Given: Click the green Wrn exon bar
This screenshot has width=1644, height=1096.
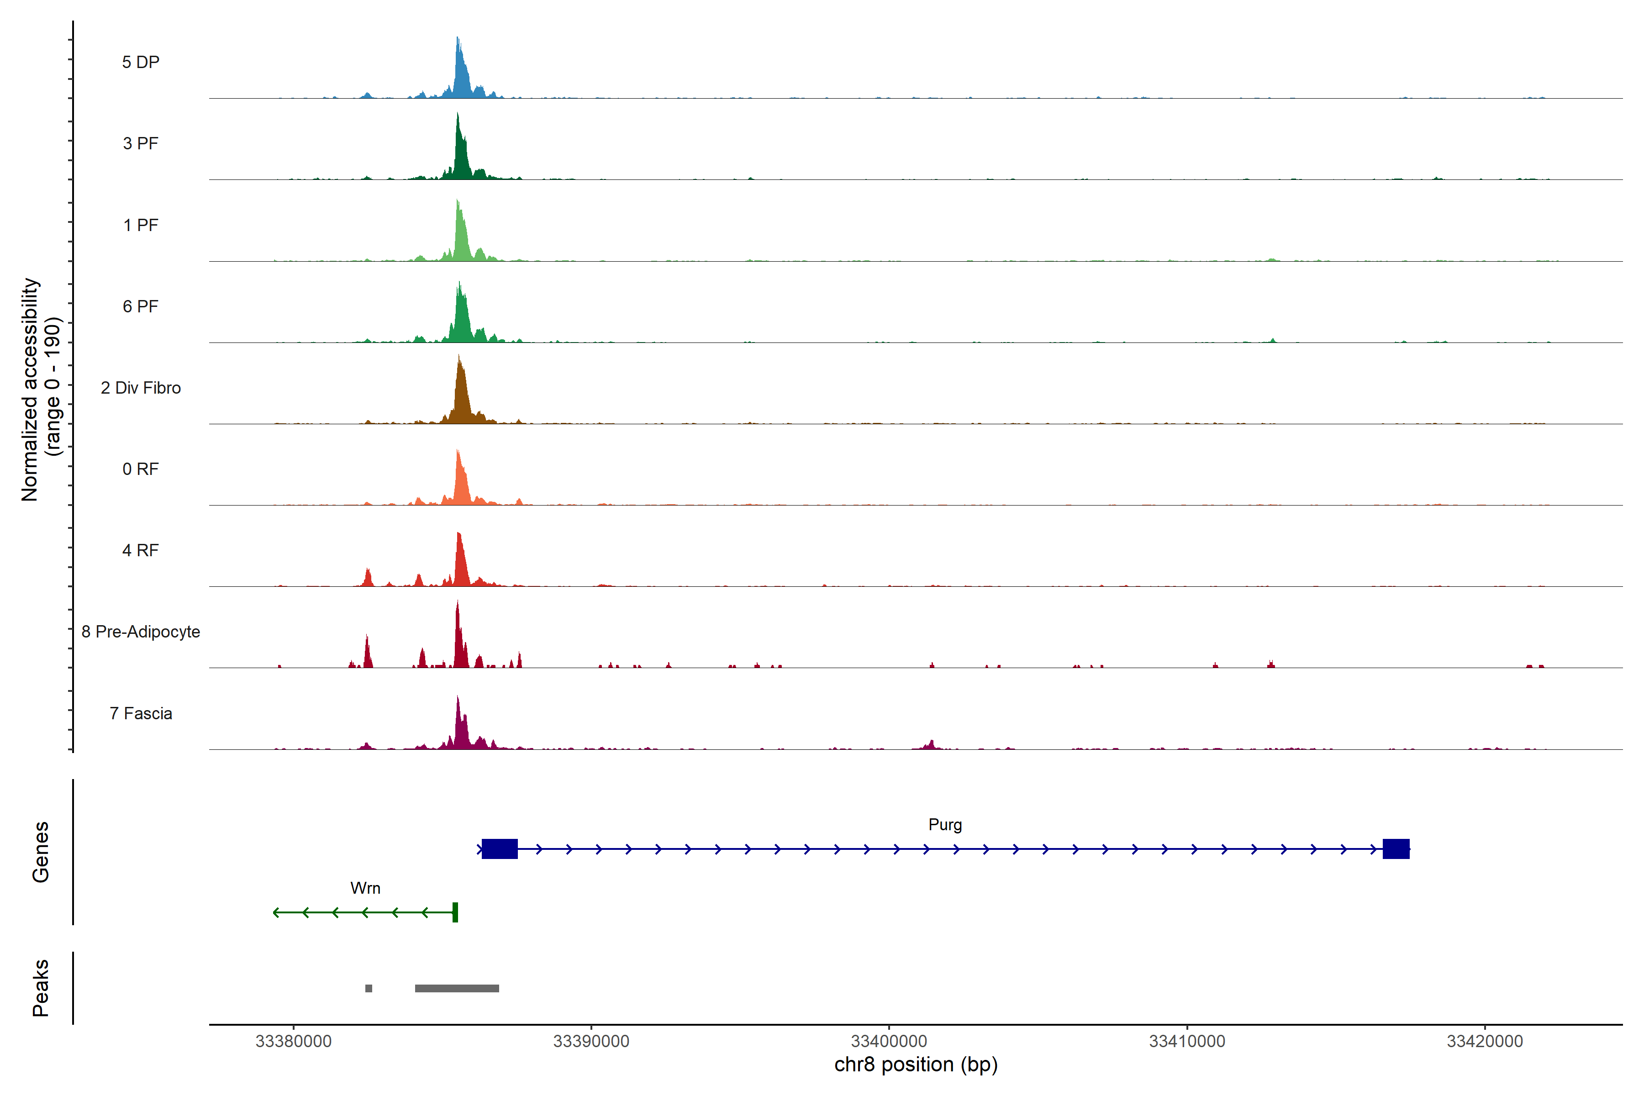Looking at the screenshot, I should (x=455, y=912).
